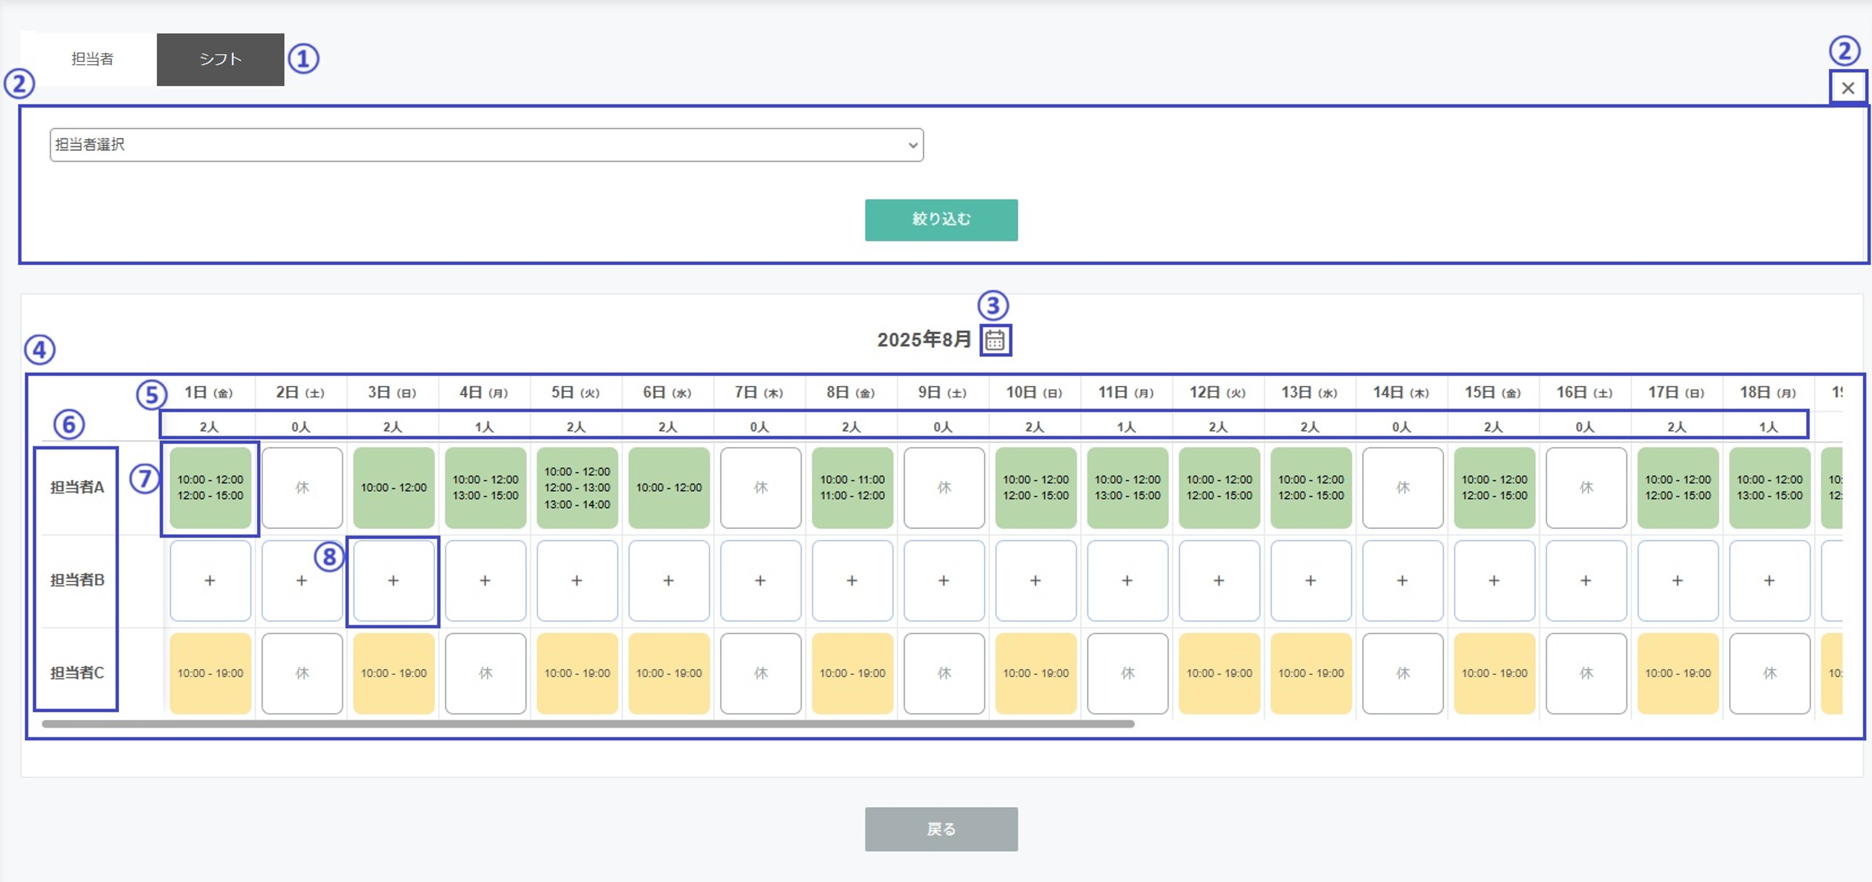Screen dimensions: 1872x882
Task: Open 担当者A shift on 6日
Action: pyautogui.click(x=668, y=488)
